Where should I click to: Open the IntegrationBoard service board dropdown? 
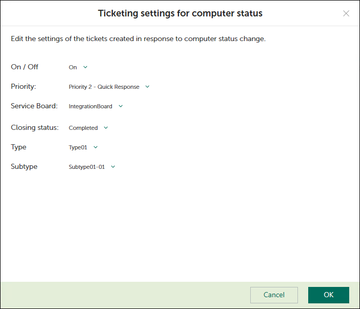click(90, 106)
